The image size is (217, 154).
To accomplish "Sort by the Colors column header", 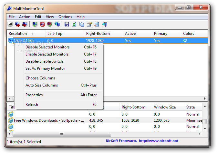I will point(194,34).
